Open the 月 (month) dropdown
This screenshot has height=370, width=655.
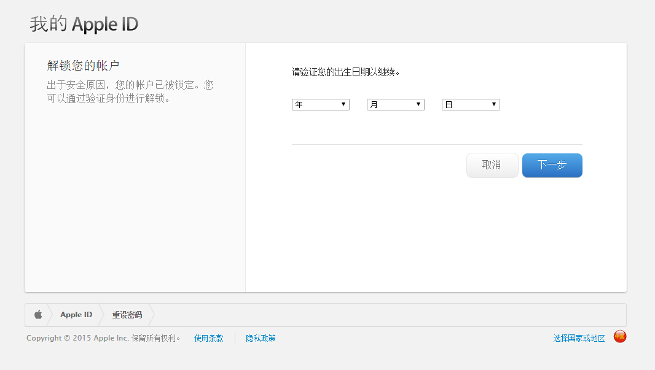[396, 104]
